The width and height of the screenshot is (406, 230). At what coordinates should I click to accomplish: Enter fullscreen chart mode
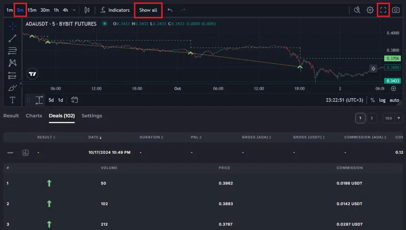(x=383, y=10)
